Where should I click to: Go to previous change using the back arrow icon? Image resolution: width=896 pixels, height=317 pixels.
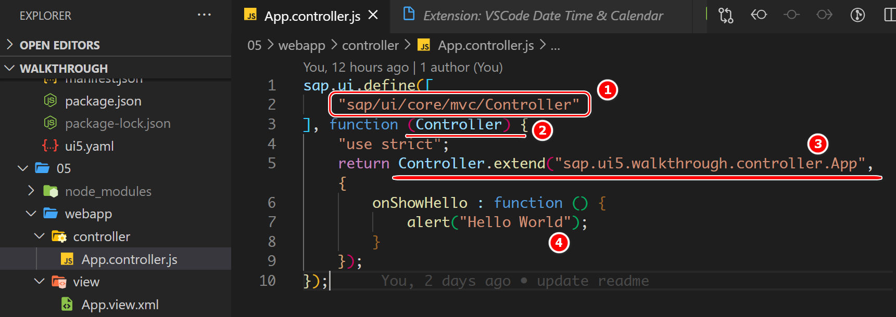(x=759, y=15)
